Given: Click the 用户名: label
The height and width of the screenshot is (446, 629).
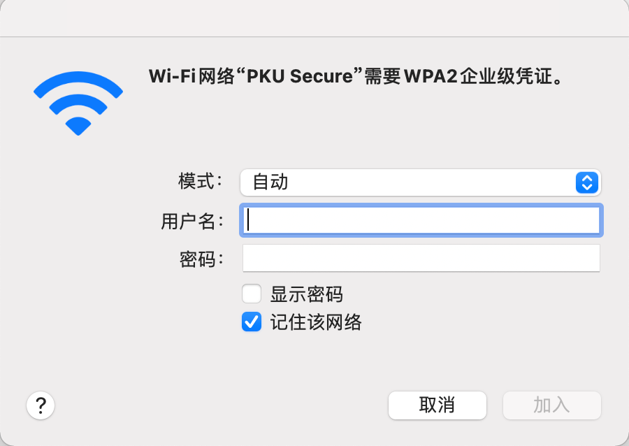Looking at the screenshot, I should (x=191, y=222).
